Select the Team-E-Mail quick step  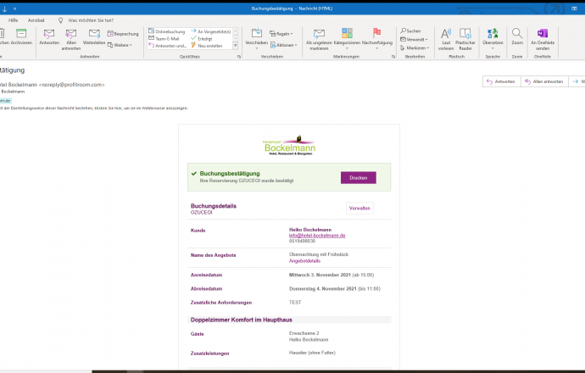click(164, 38)
